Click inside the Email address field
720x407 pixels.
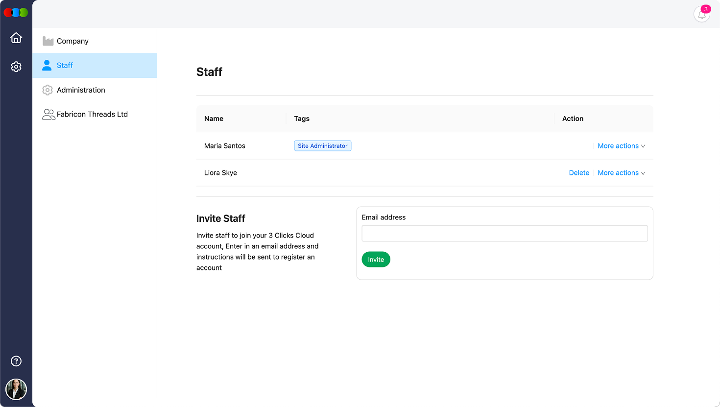[504, 233]
